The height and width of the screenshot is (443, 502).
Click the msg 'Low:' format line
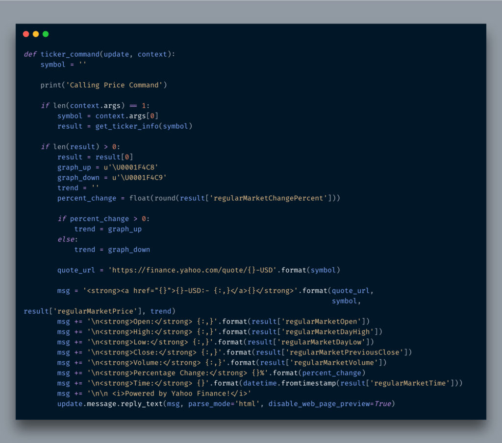click(x=216, y=342)
